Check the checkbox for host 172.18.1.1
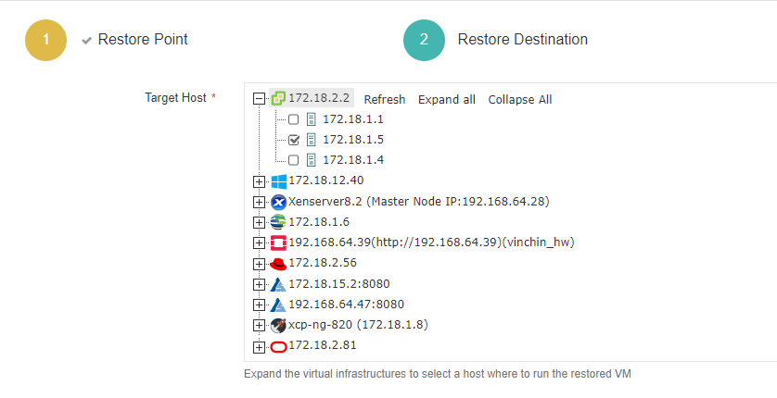The image size is (777, 398). (x=294, y=119)
